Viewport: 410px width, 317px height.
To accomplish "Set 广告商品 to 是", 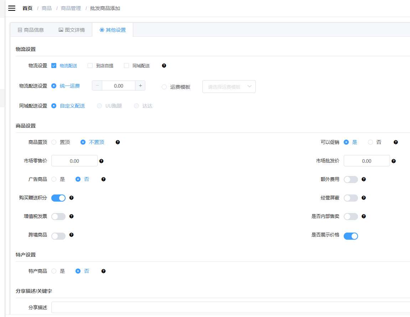I will coord(54,179).
